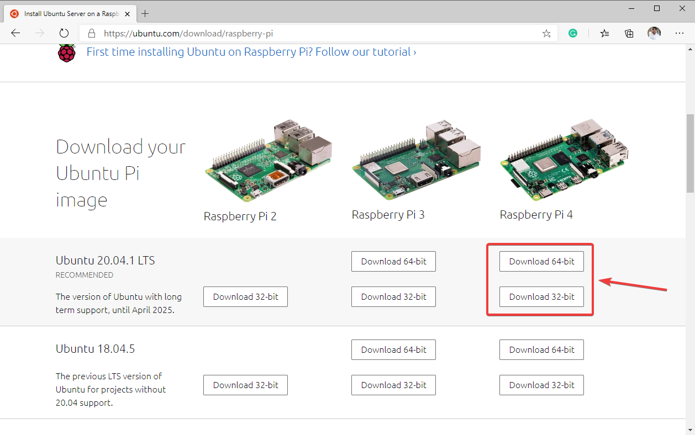
Task: Click the Raspberry Pi 3 board image
Action: tap(415, 160)
